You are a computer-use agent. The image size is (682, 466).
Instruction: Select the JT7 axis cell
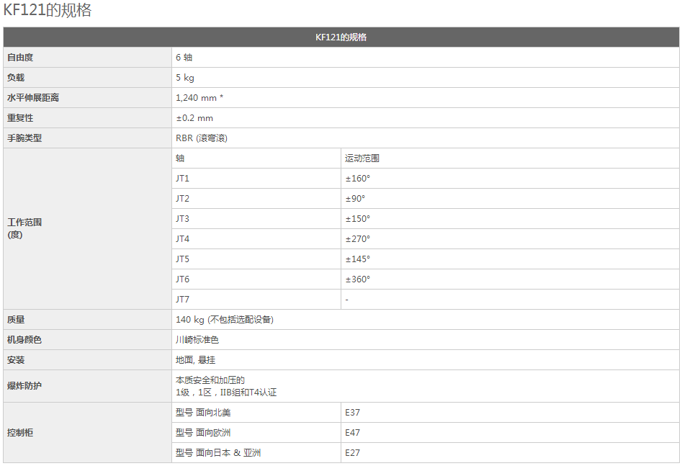(183, 299)
